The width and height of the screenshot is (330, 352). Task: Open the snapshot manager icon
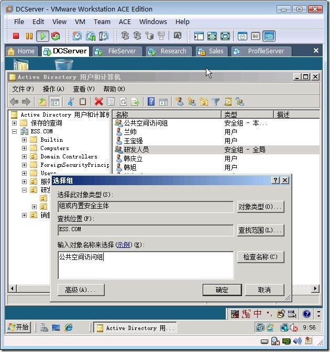(x=103, y=36)
